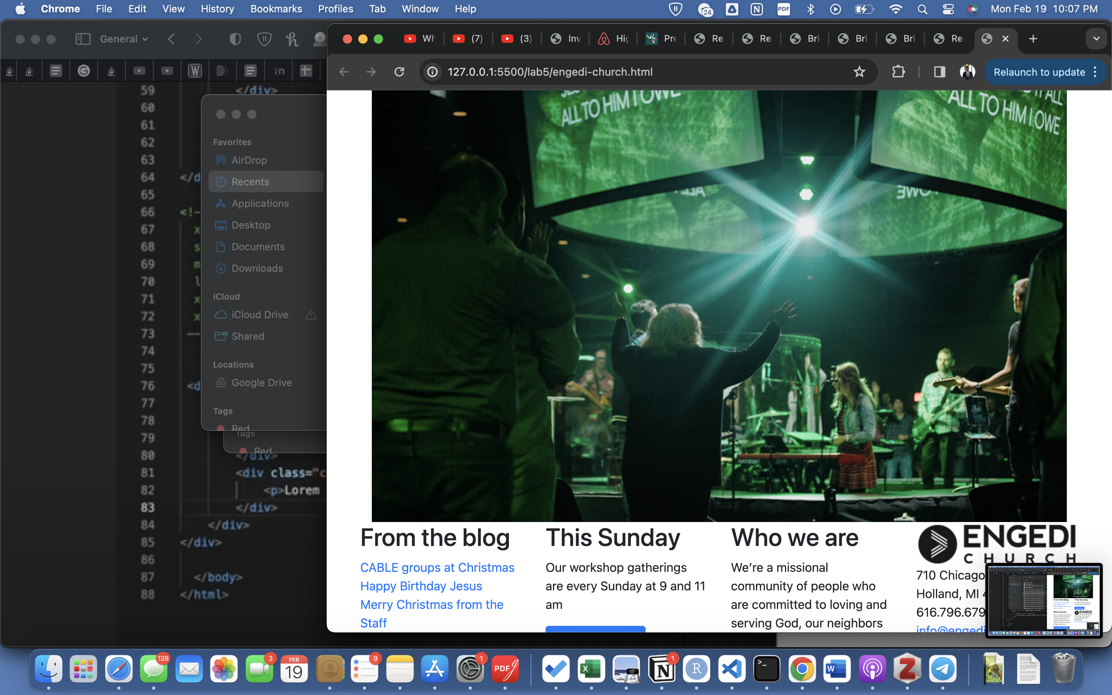Image resolution: width=1112 pixels, height=695 pixels.
Task: Bookmark this page with the star icon
Action: [859, 72]
